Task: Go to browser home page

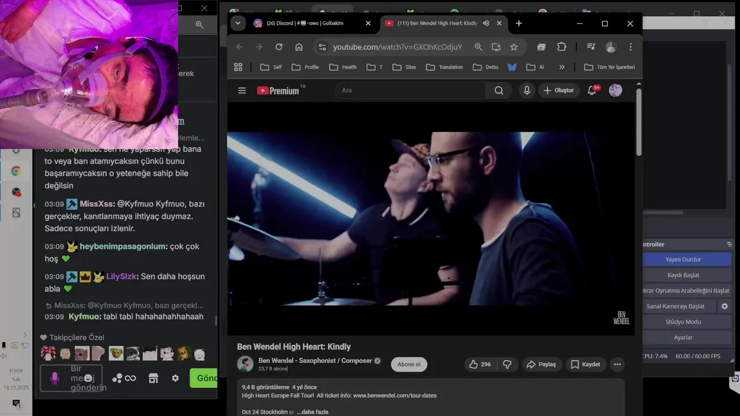Action: tap(299, 47)
